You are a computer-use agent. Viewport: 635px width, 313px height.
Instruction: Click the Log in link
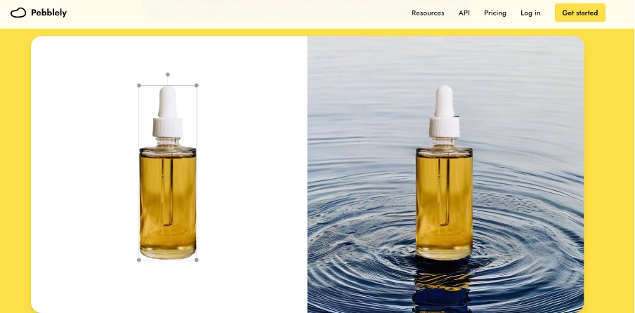point(530,13)
